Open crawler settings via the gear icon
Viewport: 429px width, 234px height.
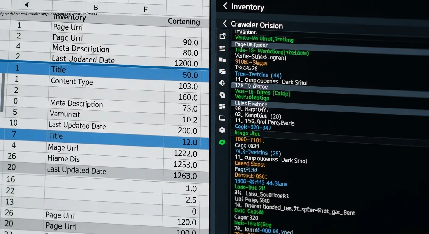[222, 95]
